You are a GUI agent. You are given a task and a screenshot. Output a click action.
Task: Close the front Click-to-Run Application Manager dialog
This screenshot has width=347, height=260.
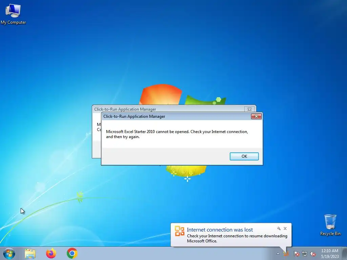(x=256, y=116)
